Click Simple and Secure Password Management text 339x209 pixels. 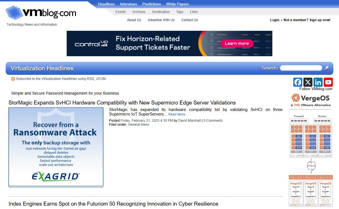pos(65,93)
